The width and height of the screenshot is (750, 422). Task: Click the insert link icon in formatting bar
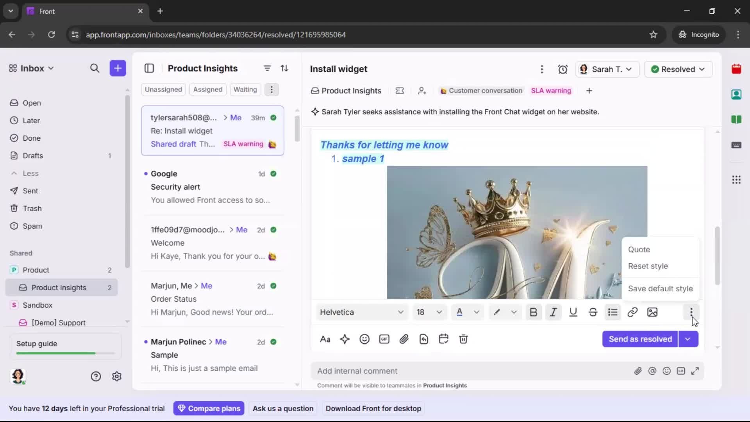tap(632, 312)
